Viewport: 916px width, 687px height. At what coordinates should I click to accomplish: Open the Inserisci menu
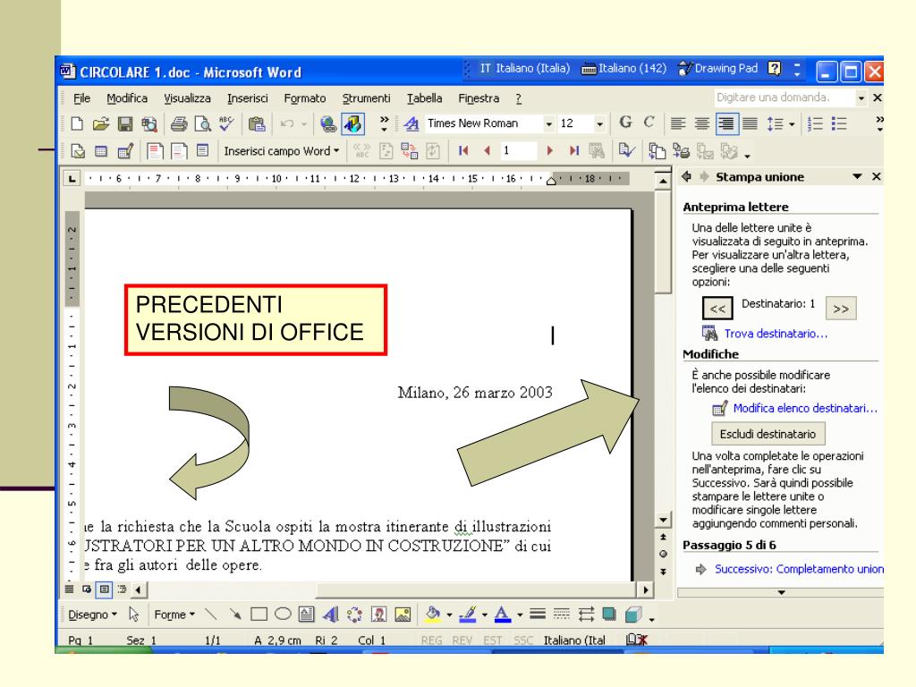coord(248,98)
